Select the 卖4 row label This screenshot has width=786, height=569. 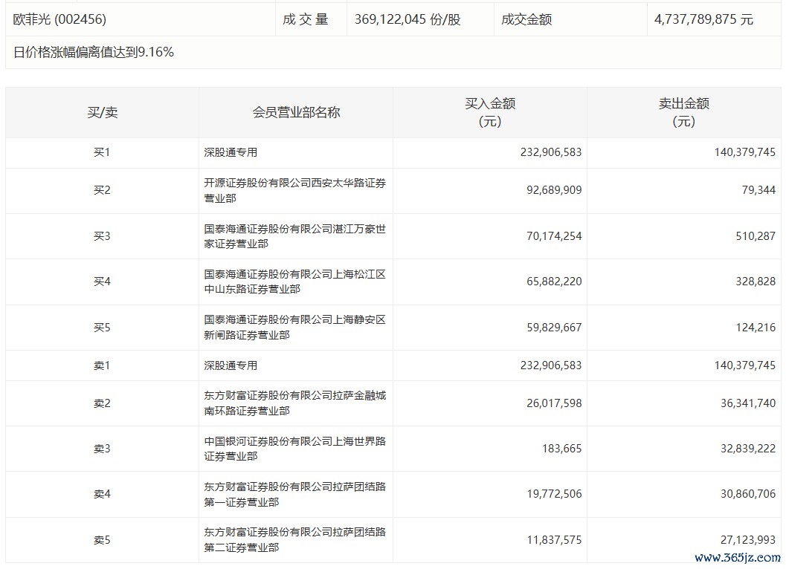pyautogui.click(x=102, y=495)
